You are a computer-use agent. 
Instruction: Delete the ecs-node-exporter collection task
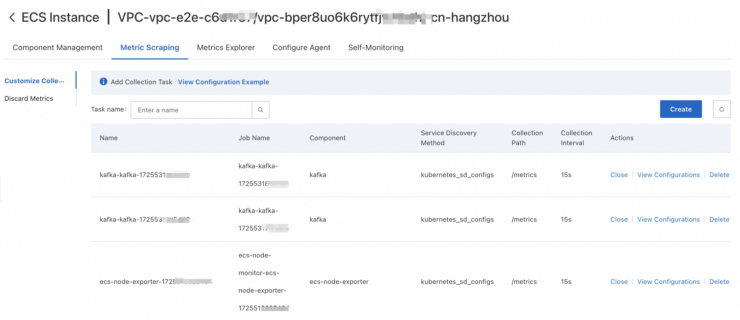point(719,281)
